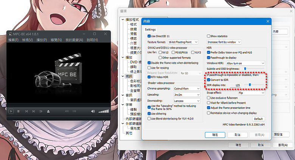Toggle Use dithering checkbox

tap(149, 114)
